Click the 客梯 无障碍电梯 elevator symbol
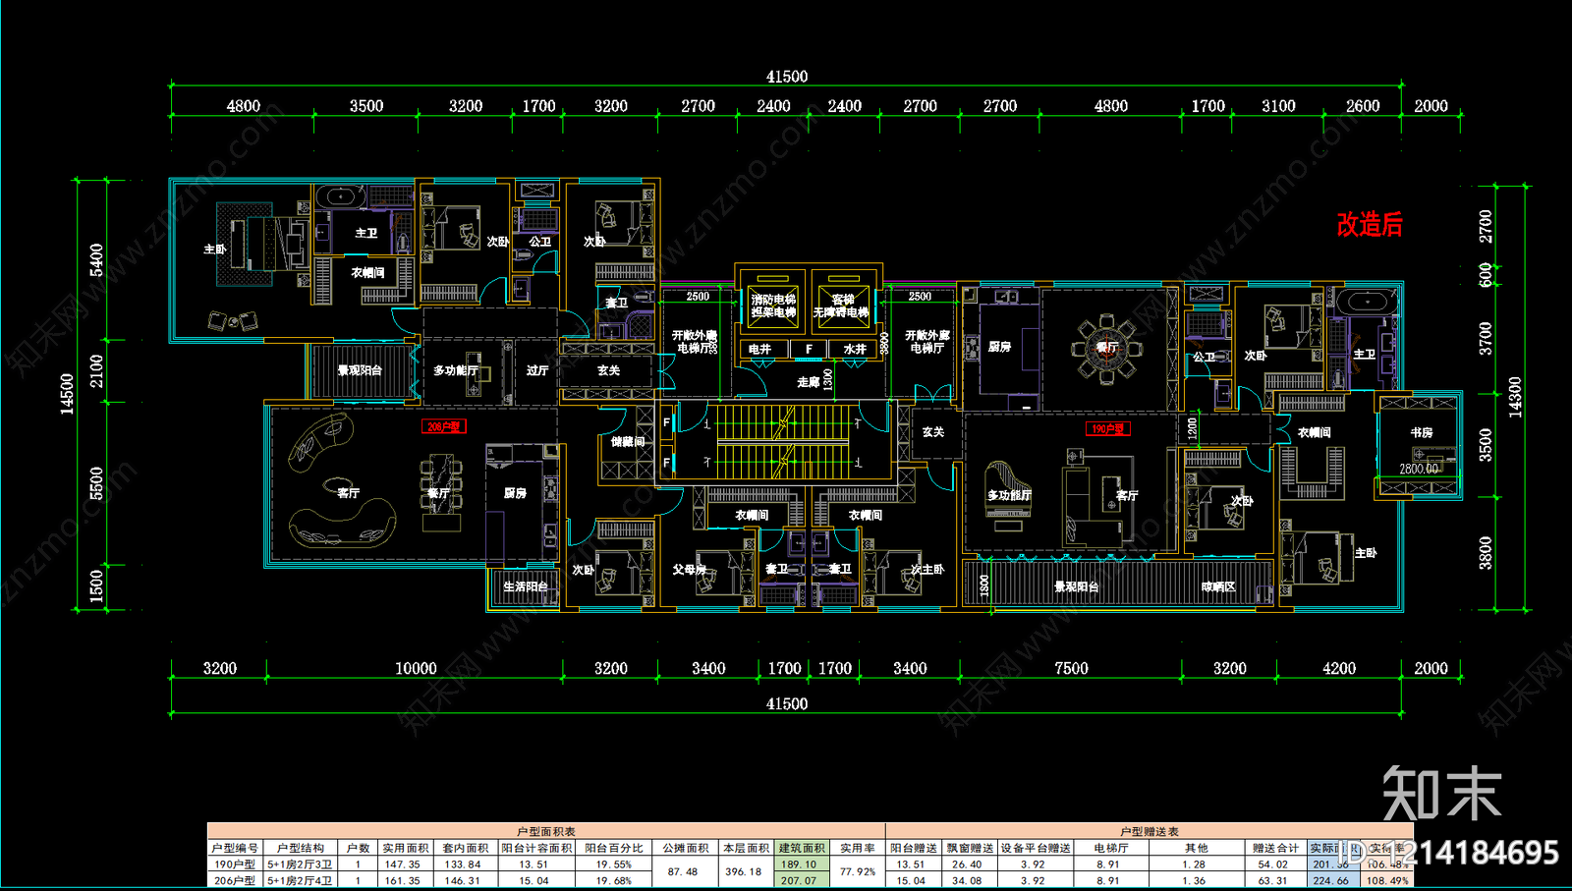Image resolution: width=1572 pixels, height=891 pixels. coord(842,306)
